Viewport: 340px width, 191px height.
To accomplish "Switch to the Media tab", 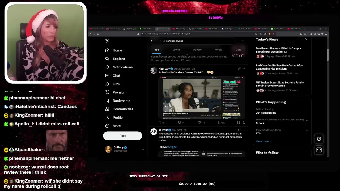I will 218,50.
